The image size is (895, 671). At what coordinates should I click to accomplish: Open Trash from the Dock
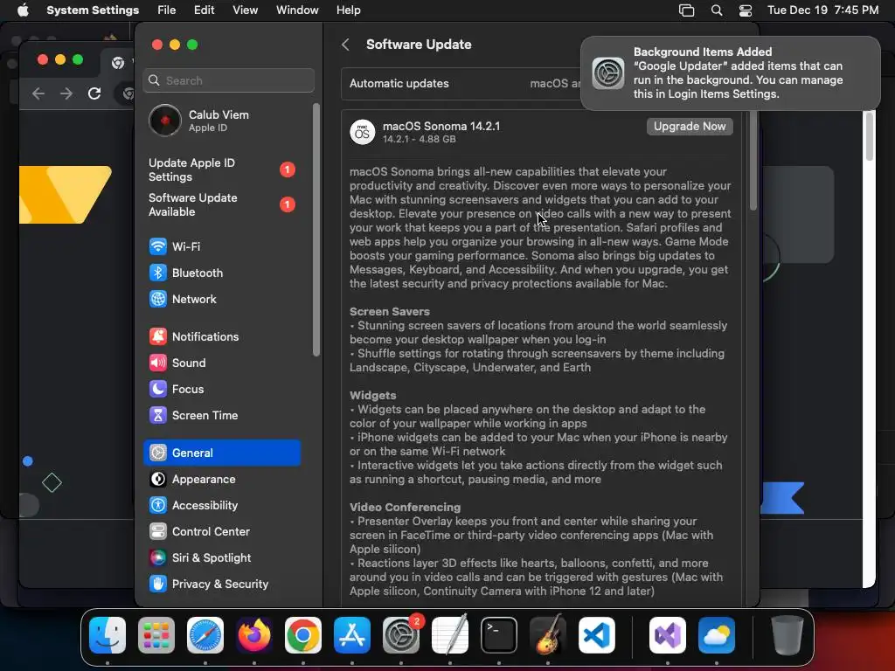(x=787, y=635)
